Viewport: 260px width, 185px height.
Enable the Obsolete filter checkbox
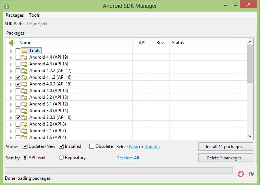(92, 146)
